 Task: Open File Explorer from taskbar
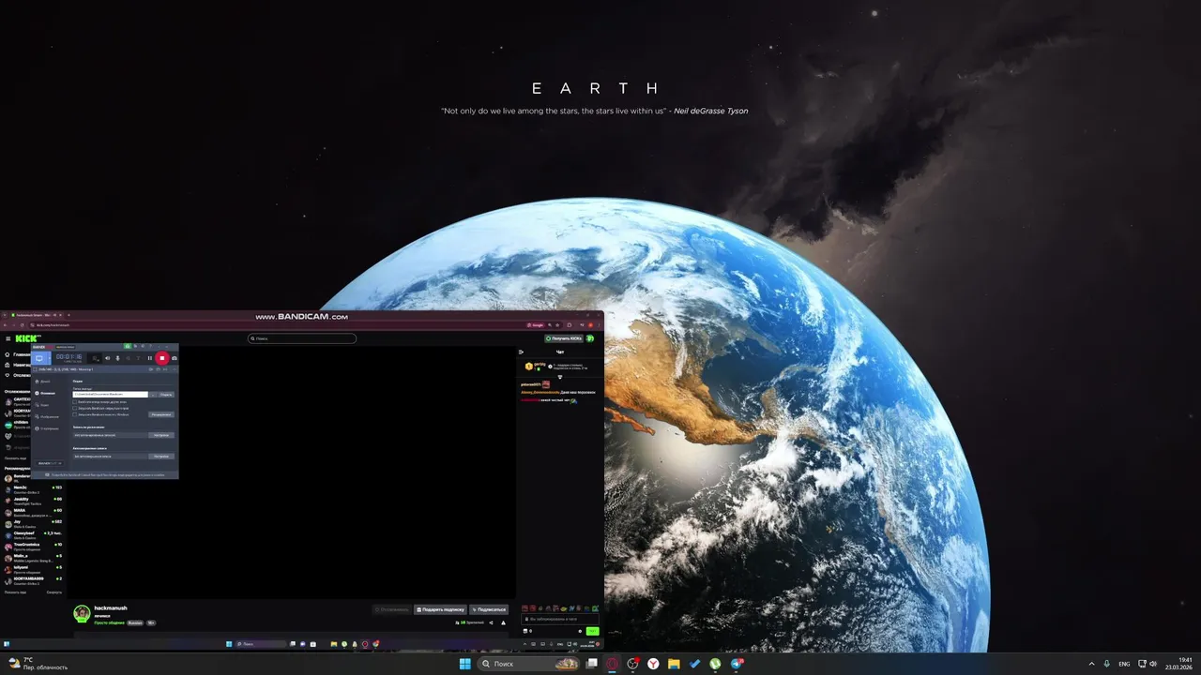(674, 664)
